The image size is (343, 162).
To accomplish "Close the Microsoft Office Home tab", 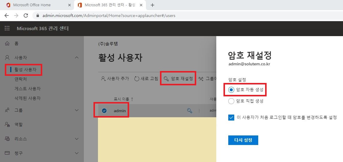I will [x=69, y=5].
